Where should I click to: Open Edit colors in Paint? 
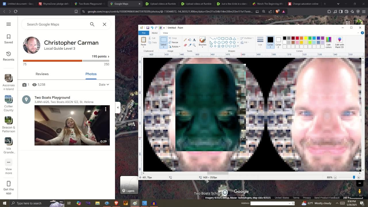(x=329, y=42)
